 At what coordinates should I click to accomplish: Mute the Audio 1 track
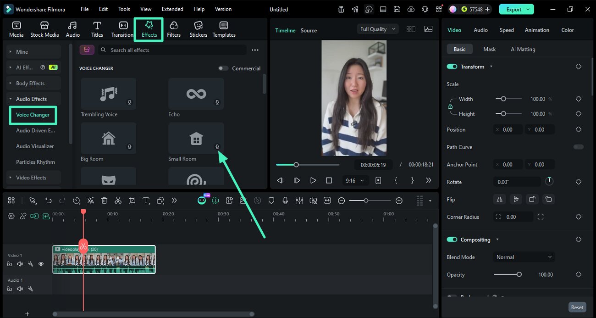tap(20, 289)
